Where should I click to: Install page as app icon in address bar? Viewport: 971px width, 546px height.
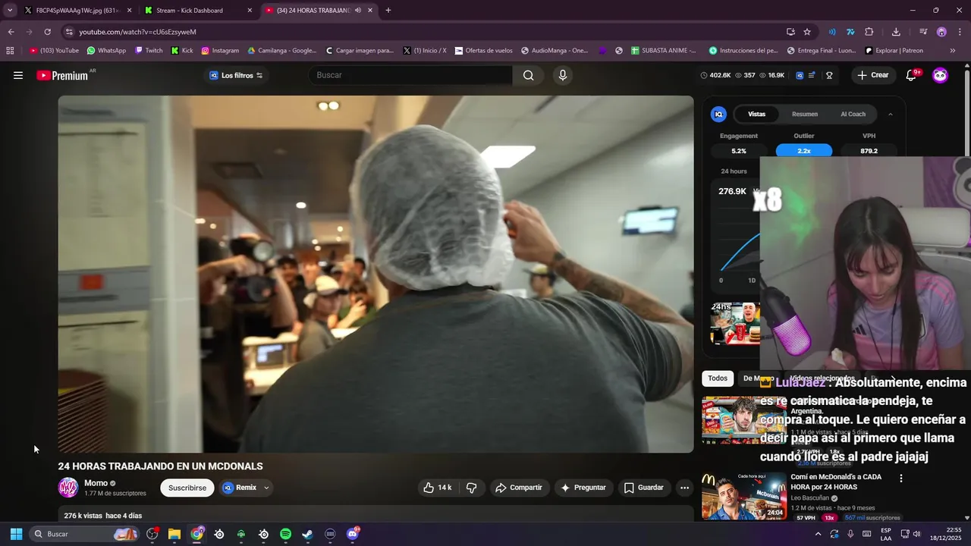click(790, 32)
